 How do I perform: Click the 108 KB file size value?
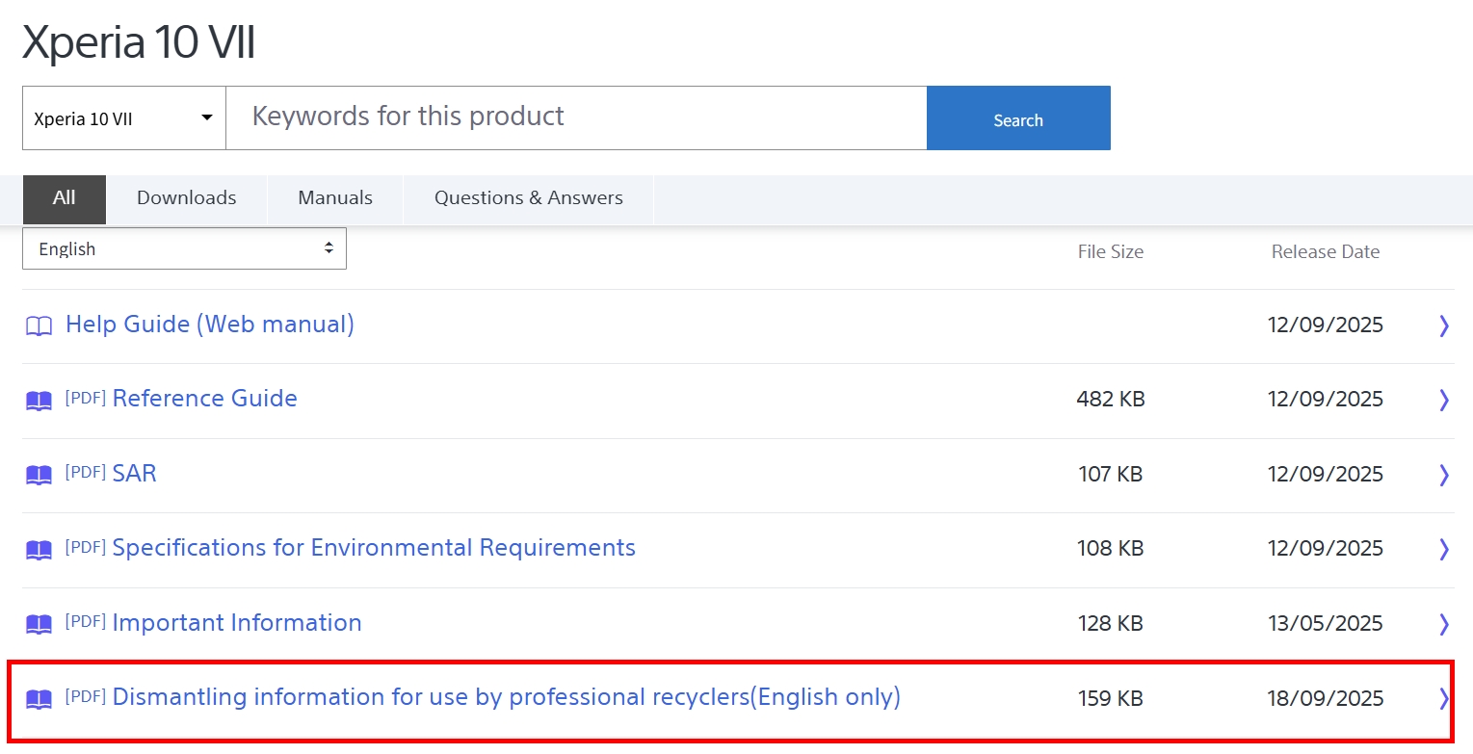point(1111,549)
